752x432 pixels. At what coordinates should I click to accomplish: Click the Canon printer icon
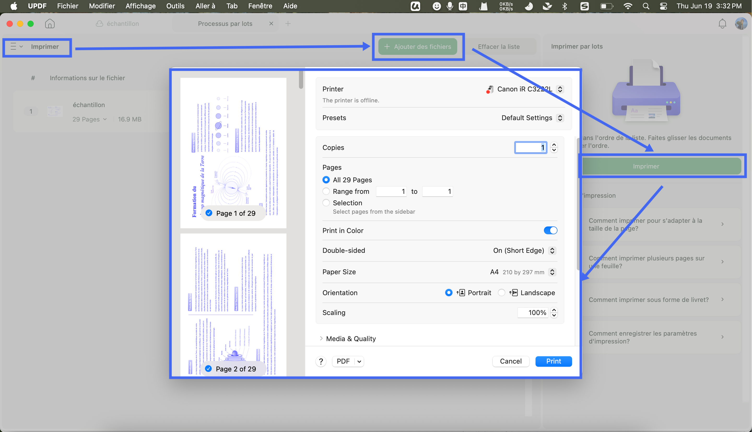pyautogui.click(x=490, y=89)
